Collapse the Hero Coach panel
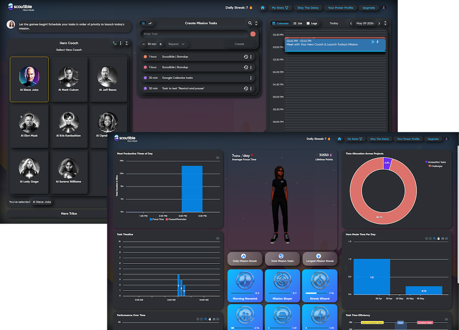 (x=127, y=43)
